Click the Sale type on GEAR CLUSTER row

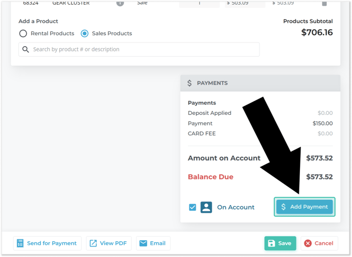click(x=142, y=3)
